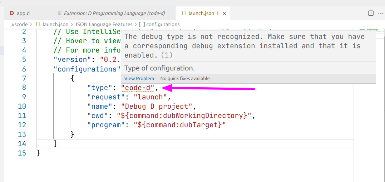Click the "Type of configuration." hover text
Viewport: 385px width, 182px height.
coord(159,68)
